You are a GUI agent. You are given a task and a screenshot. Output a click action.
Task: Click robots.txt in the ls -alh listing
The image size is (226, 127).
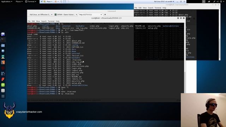tap(77, 79)
